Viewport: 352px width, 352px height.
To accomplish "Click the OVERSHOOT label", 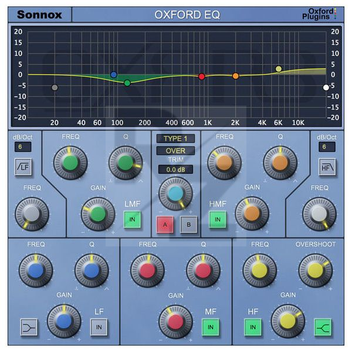I will coord(316,244).
